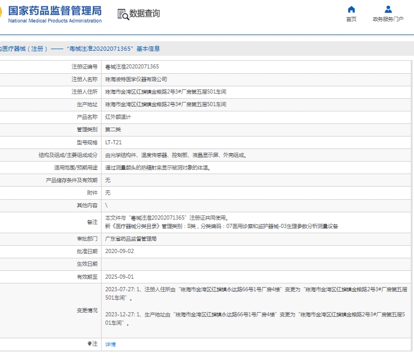
Task: Click the 型号规格 row label
Action: (87, 142)
